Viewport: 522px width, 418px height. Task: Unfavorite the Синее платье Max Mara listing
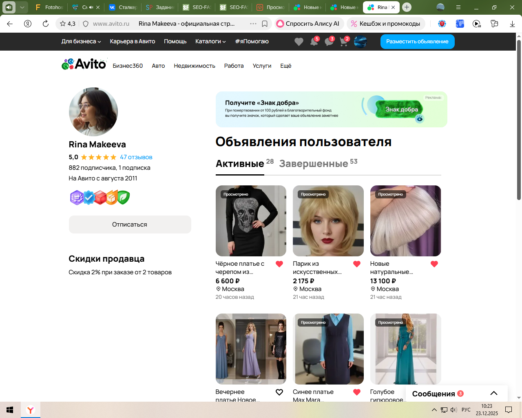pos(357,392)
